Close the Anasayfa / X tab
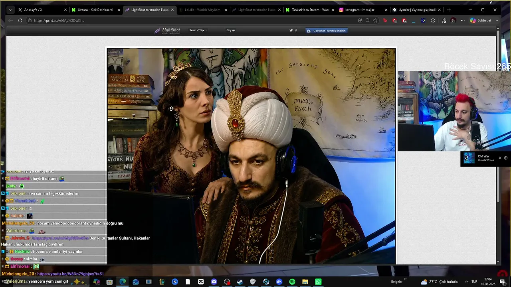Screen dimensions: 511x287 coord(65,10)
